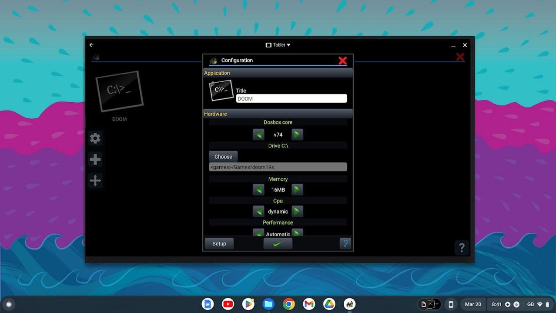Click Choose button for Drive C:\
This screenshot has height=313, width=556.
pyautogui.click(x=223, y=157)
